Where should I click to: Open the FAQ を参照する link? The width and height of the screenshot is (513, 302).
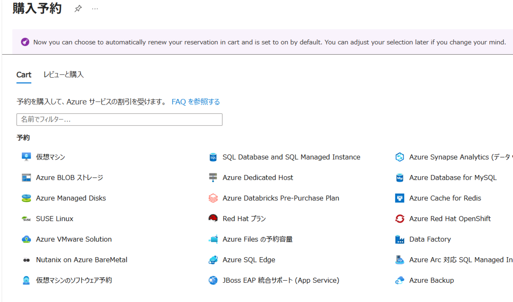[x=196, y=102]
